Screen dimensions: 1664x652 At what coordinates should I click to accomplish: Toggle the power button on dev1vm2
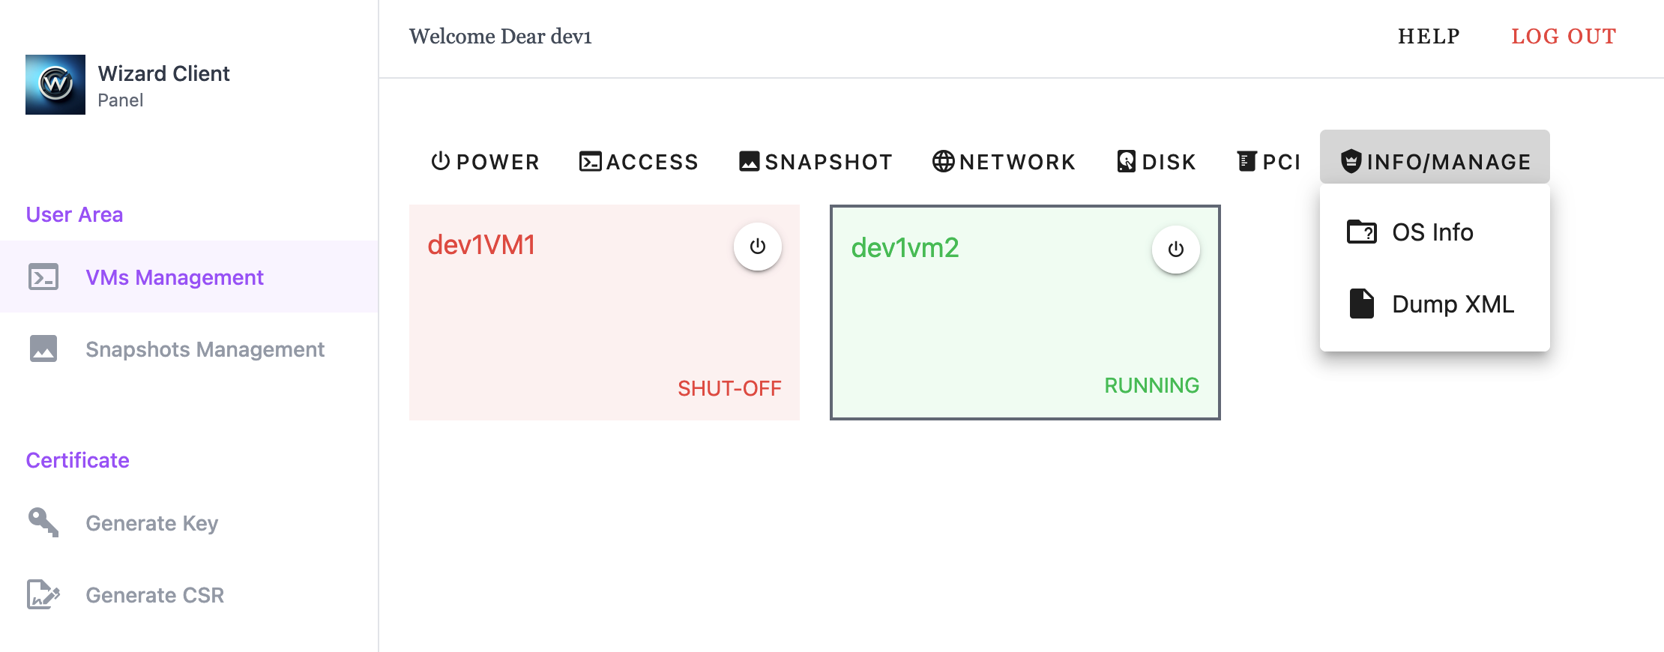click(x=1175, y=250)
